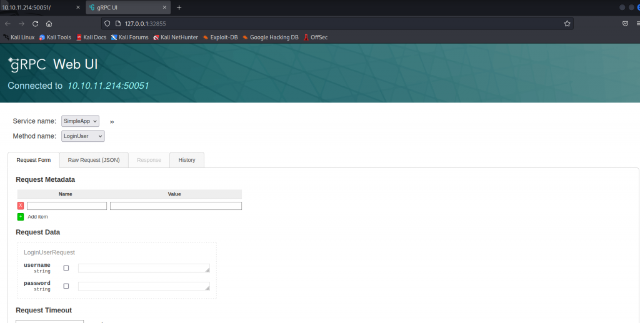Enable the password field checkbox

(66, 286)
